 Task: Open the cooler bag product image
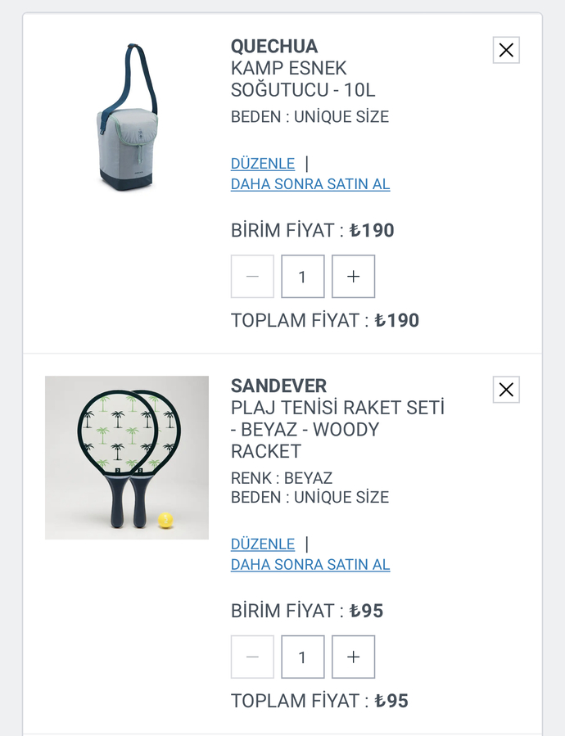click(126, 116)
